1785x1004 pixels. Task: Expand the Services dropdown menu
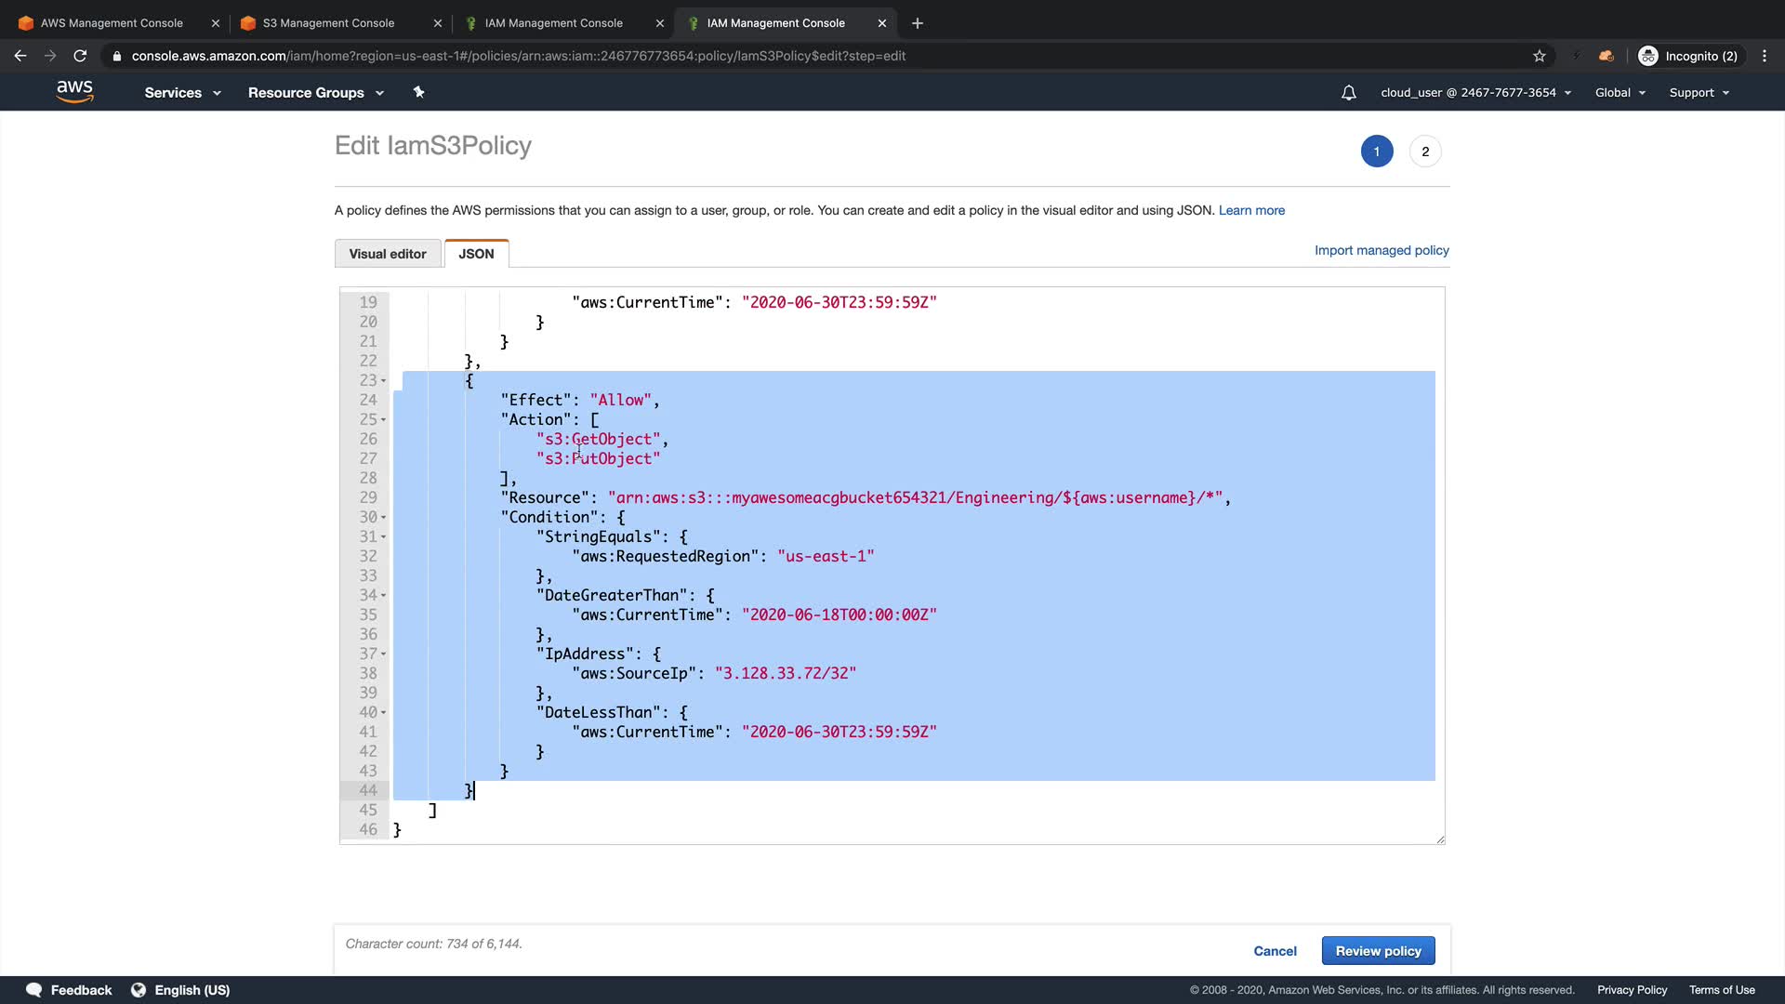pos(182,93)
